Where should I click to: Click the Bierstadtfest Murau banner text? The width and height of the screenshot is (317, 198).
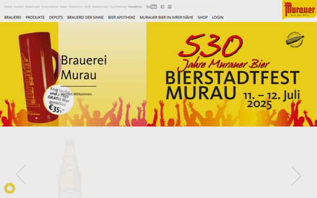pyautogui.click(x=232, y=85)
